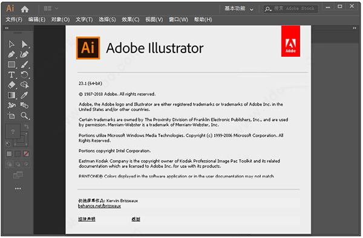
Task: Open the 基本功能 workspace switcher
Action: [x=239, y=9]
